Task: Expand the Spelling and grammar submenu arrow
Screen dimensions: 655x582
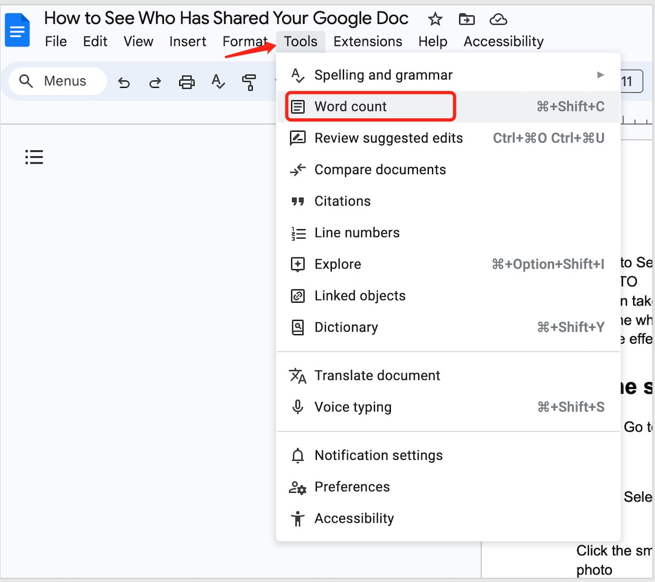Action: coord(601,75)
